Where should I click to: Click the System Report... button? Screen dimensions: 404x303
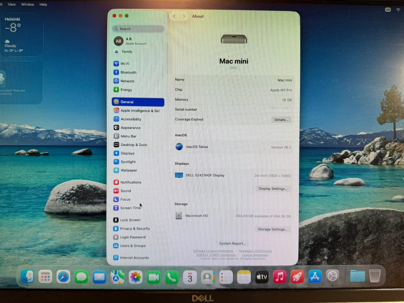(232, 243)
